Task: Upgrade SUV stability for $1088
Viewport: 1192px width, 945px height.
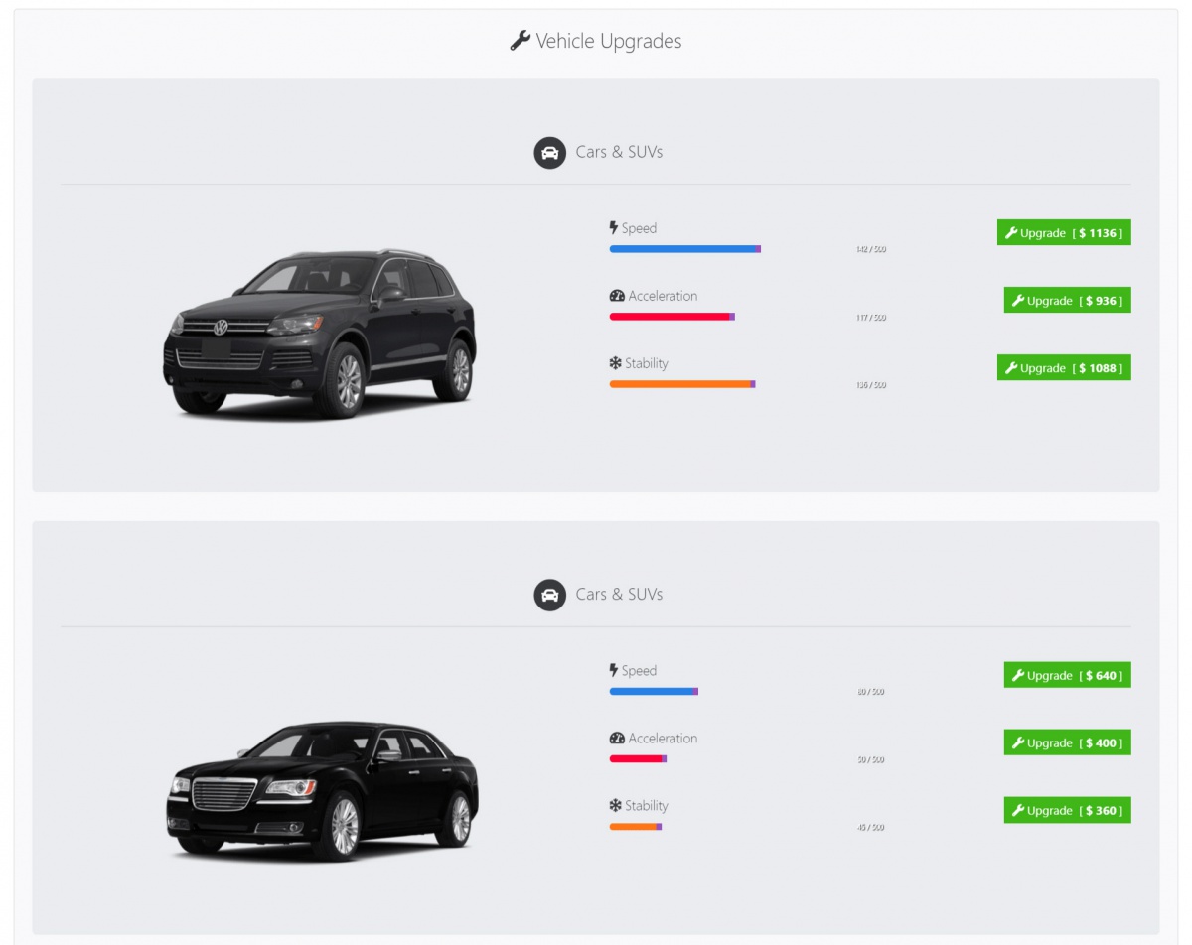Action: [x=1064, y=368]
